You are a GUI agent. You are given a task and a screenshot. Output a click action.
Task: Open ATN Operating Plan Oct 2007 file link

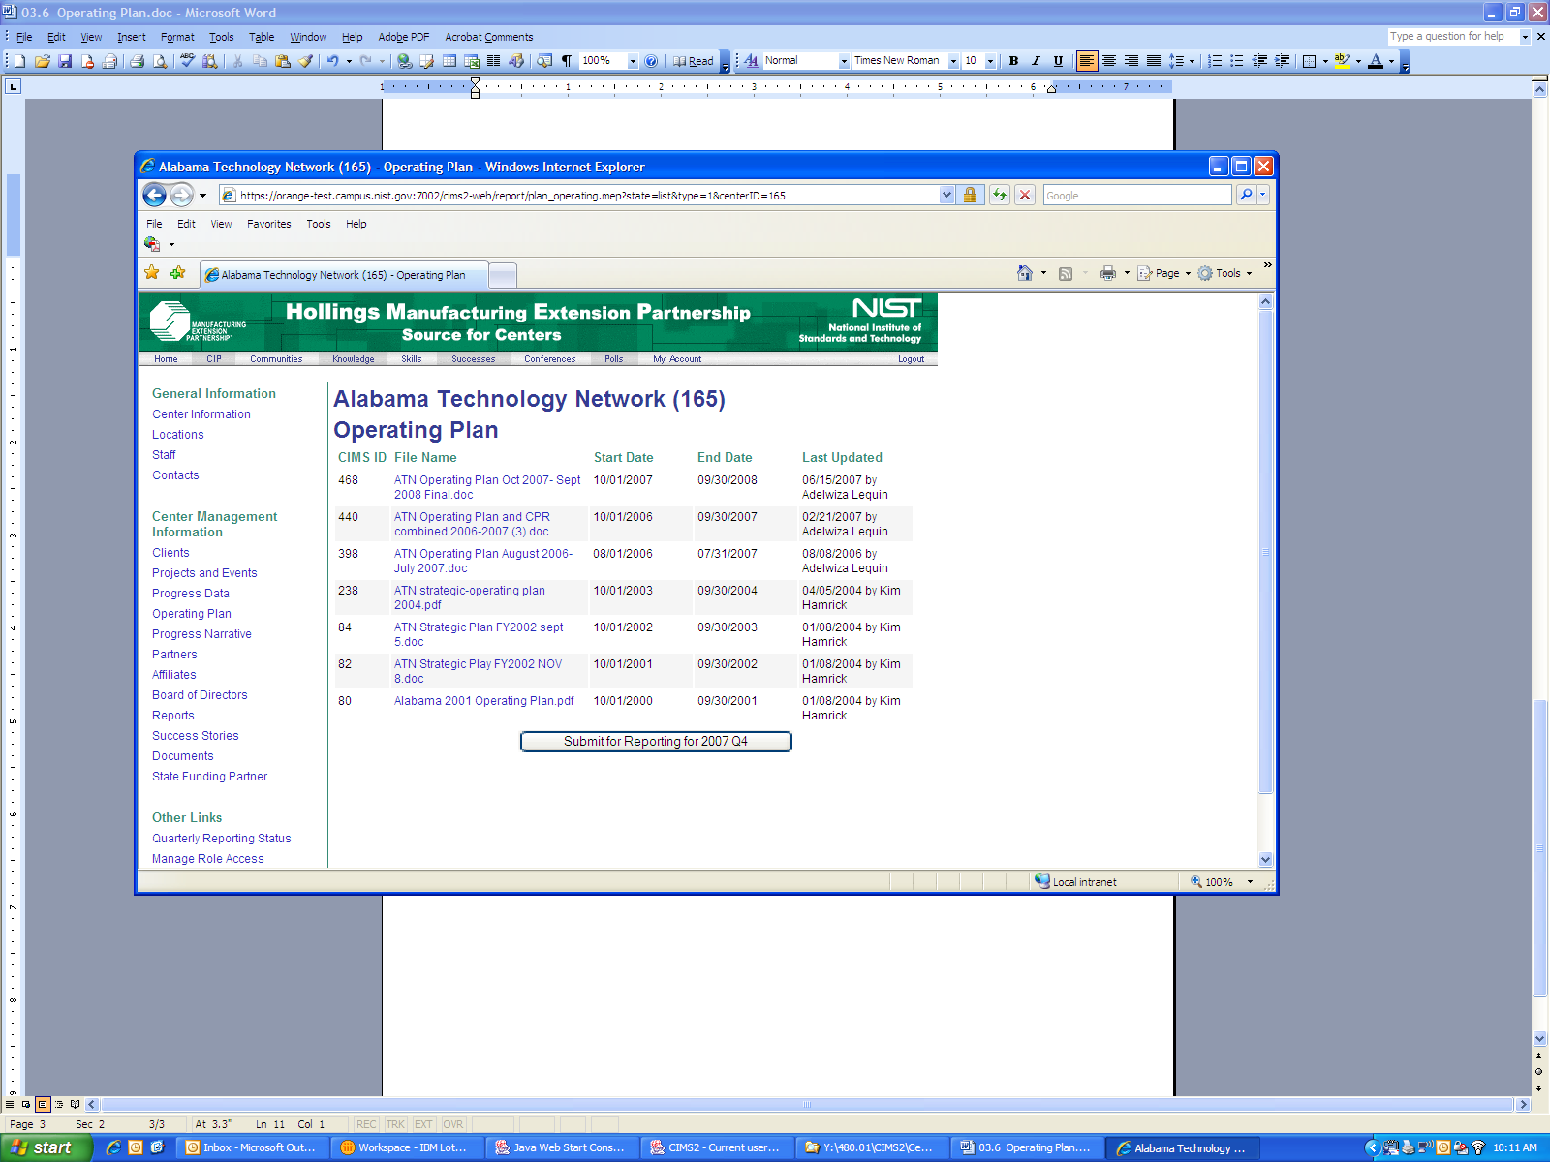(x=487, y=487)
